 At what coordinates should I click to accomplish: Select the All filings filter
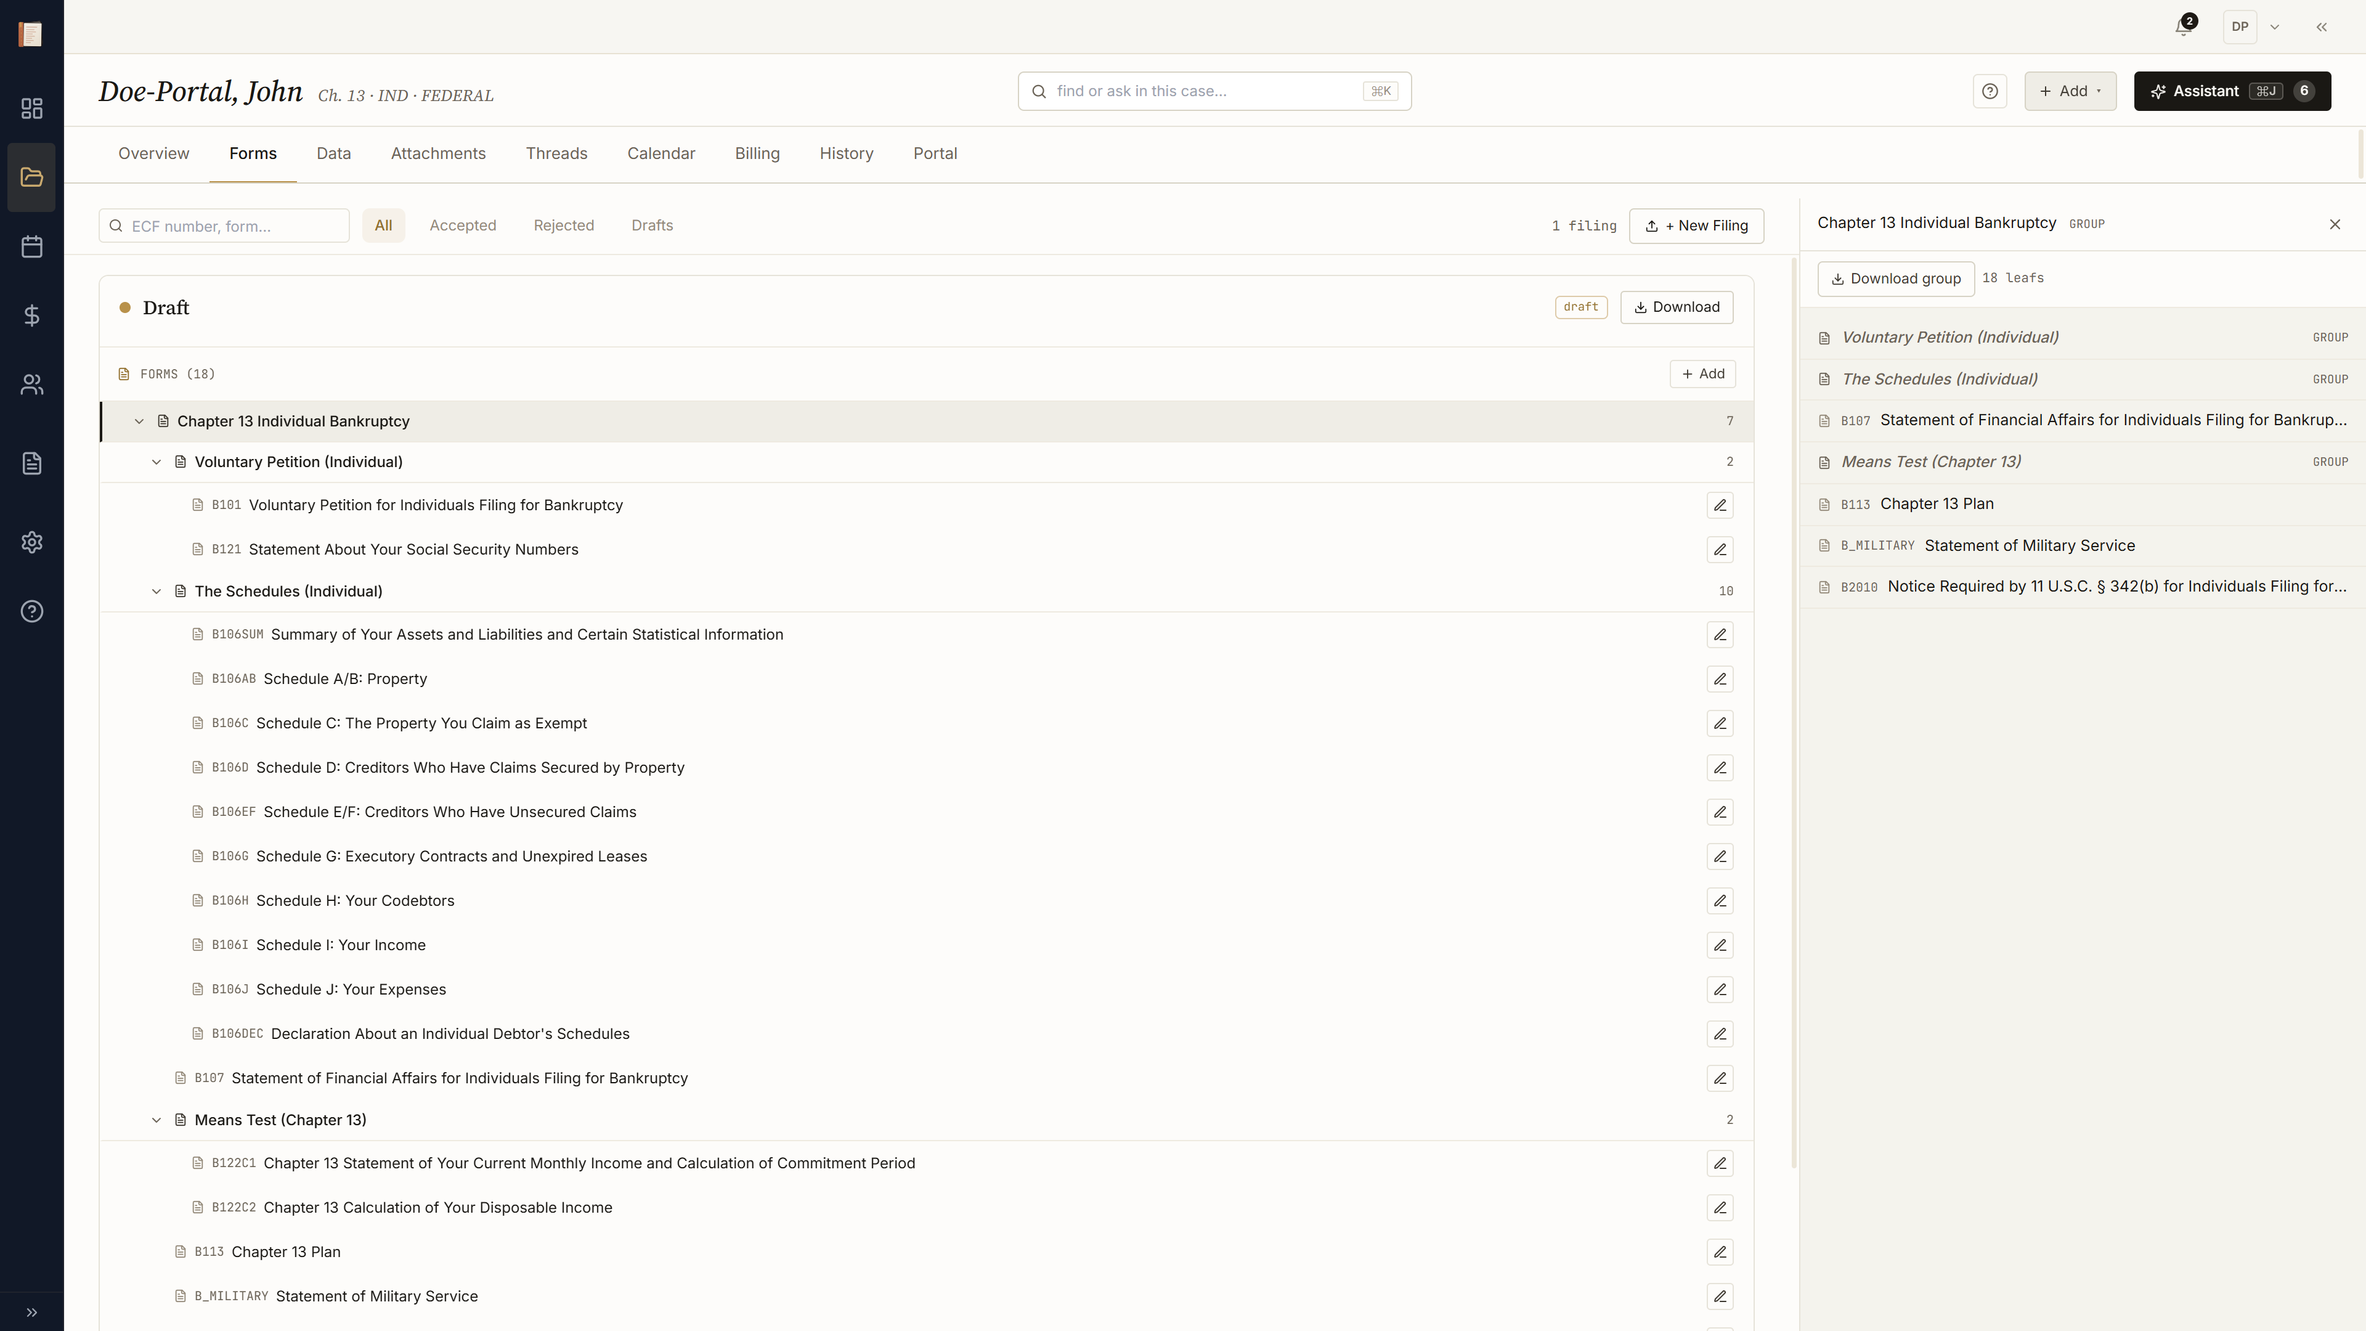click(383, 225)
